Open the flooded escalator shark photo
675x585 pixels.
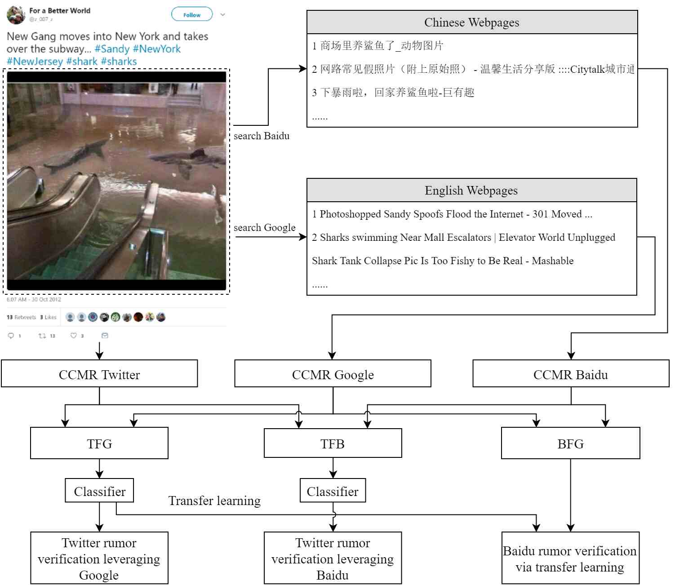[116, 181]
